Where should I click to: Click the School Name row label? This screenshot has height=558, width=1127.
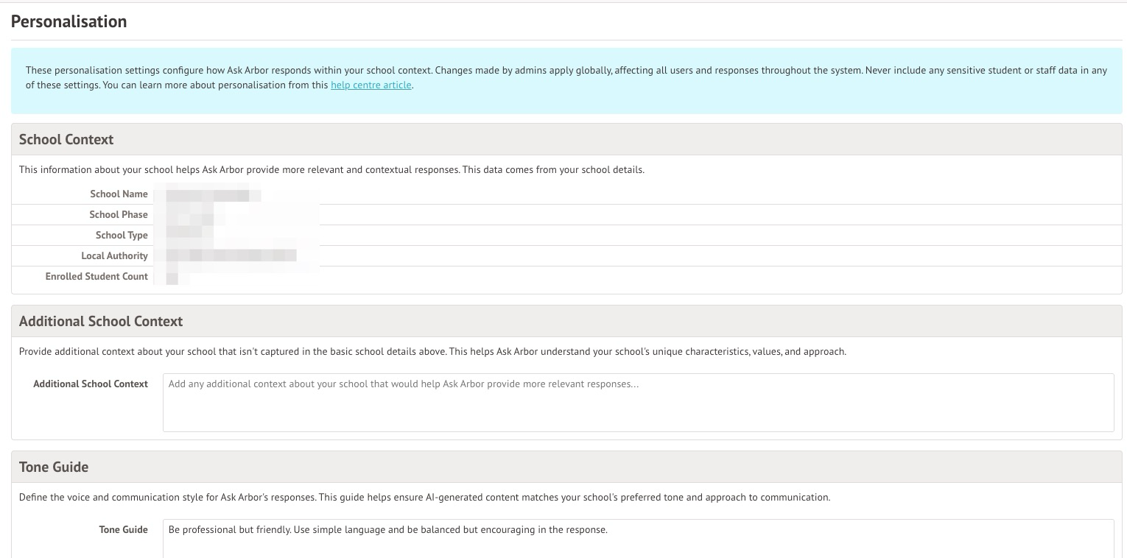119,194
